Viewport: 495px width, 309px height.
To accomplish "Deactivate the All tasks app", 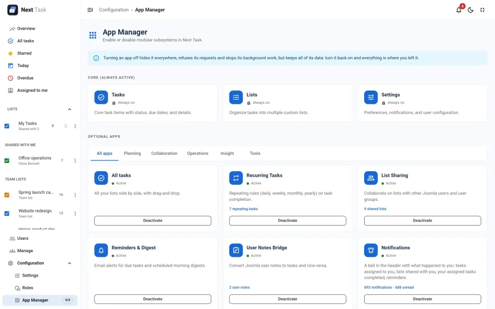I will point(153,221).
